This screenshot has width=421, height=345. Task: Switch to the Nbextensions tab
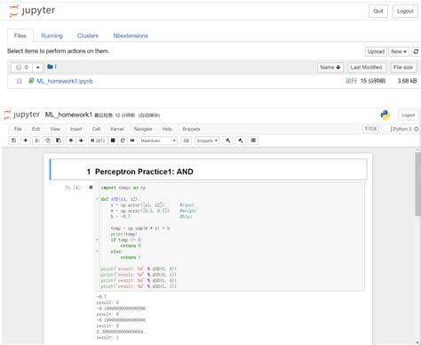[131, 36]
